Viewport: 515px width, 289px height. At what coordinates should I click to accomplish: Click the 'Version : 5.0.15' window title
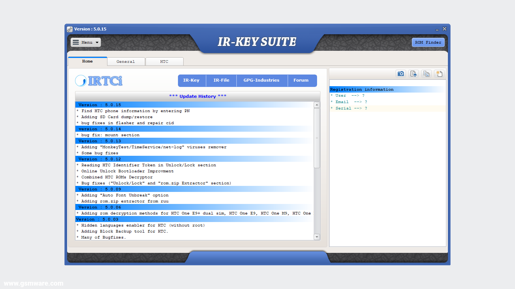click(x=90, y=29)
